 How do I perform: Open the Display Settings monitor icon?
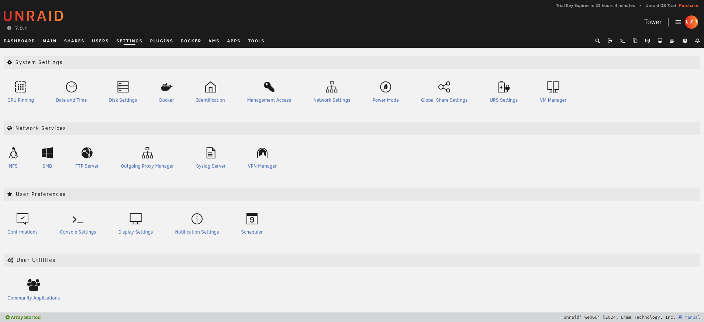point(135,219)
